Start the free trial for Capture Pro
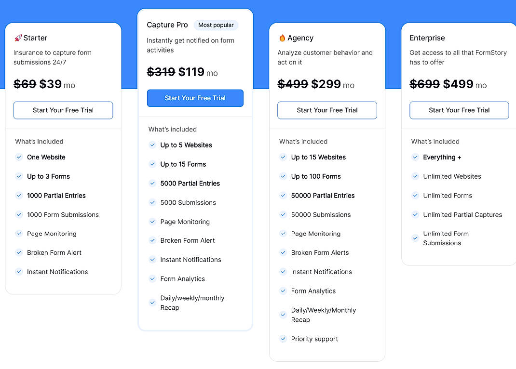This screenshot has height=369, width=516. [195, 98]
